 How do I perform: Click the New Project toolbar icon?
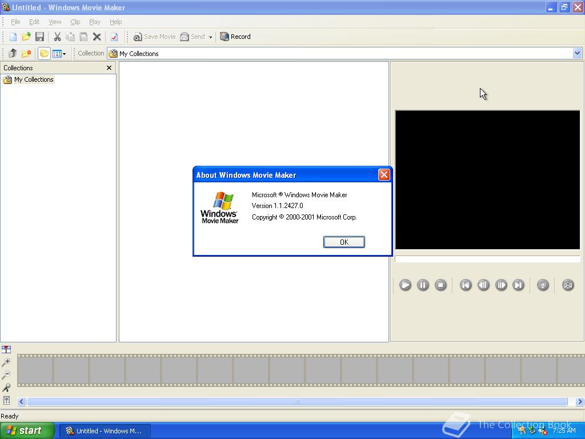13,37
